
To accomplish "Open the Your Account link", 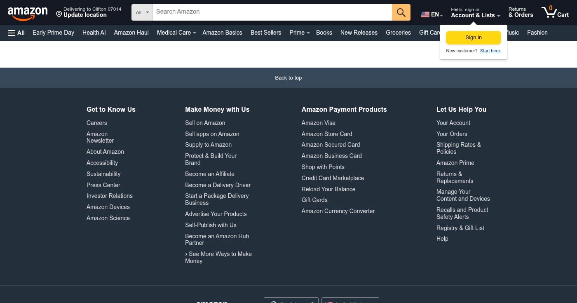I will click(453, 123).
